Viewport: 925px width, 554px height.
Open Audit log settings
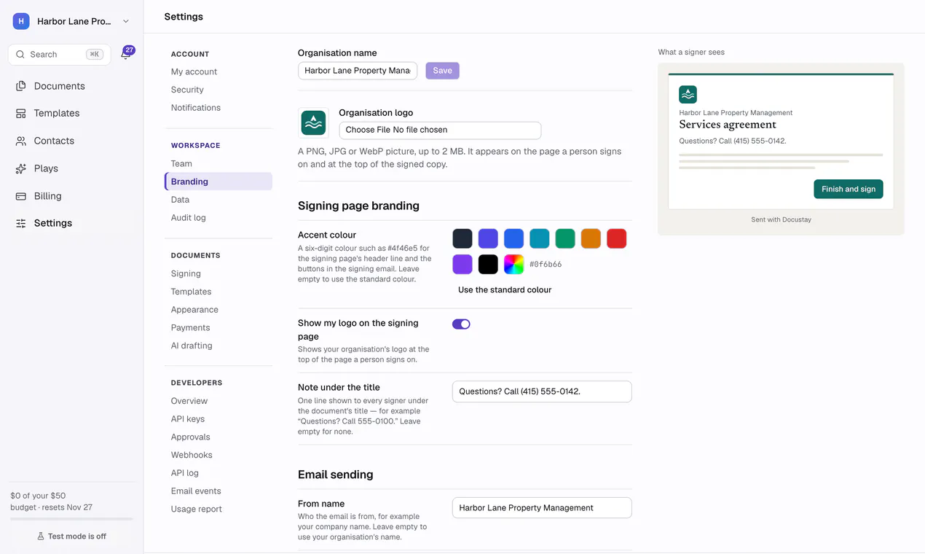point(189,218)
